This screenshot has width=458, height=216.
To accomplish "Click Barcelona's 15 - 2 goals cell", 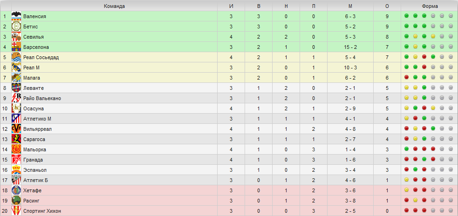I will [350, 47].
